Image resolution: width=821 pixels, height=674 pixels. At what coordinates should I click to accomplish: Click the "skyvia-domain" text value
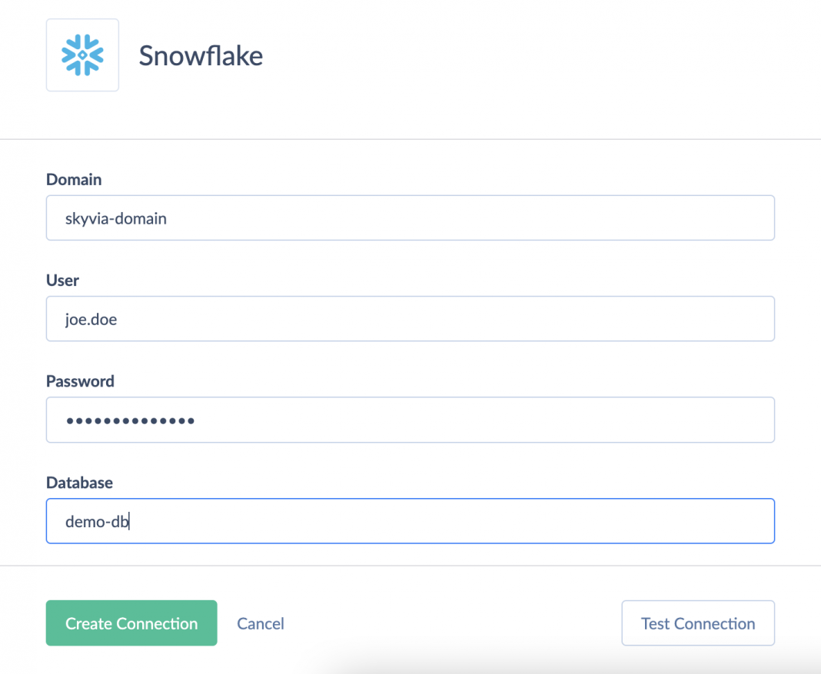click(116, 218)
